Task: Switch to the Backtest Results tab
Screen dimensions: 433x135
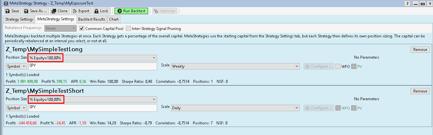Action: [x=92, y=19]
